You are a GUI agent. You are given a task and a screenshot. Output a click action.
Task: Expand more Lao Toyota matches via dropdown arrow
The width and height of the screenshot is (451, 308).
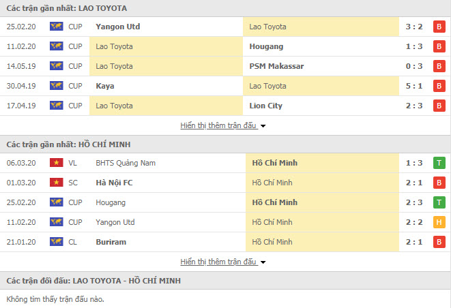click(x=263, y=126)
